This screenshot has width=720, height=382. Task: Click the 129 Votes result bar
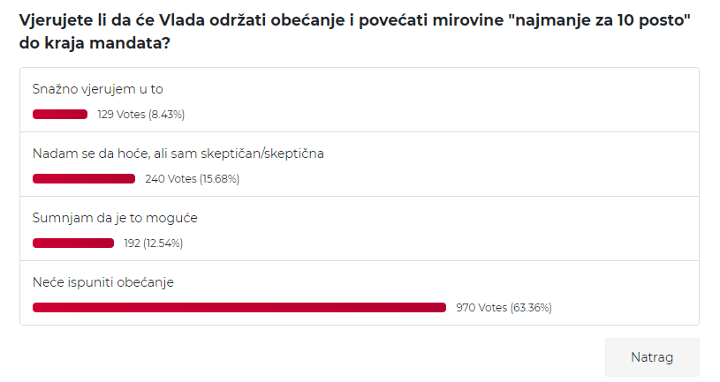(60, 114)
